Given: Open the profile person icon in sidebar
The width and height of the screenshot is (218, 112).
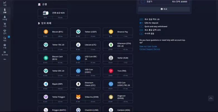Looking at the screenshot, I should point(5,17).
